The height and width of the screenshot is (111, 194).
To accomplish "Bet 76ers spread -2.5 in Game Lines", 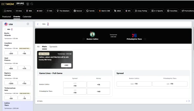I will click(x=75, y=91).
